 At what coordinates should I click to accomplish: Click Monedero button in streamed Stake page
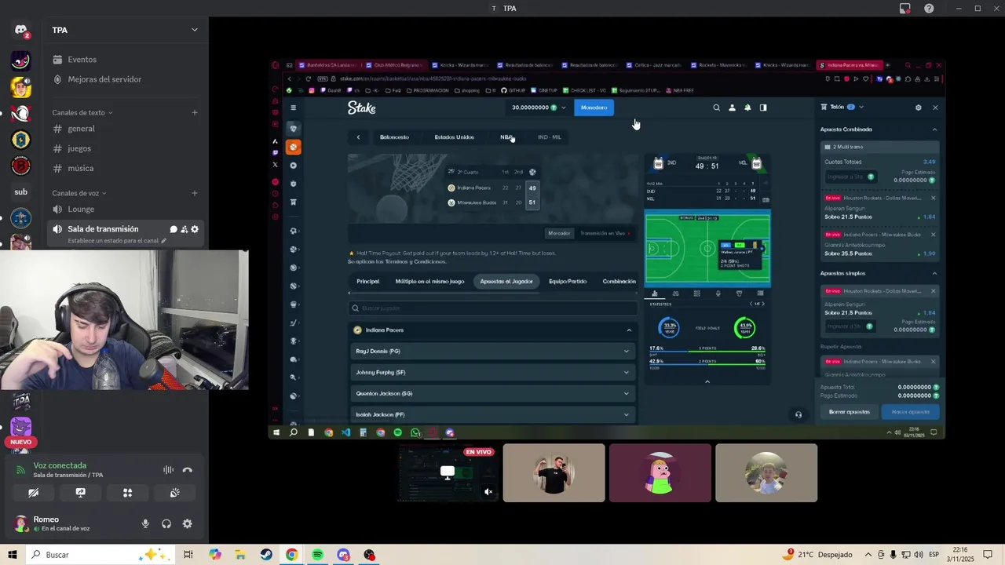[x=594, y=108]
